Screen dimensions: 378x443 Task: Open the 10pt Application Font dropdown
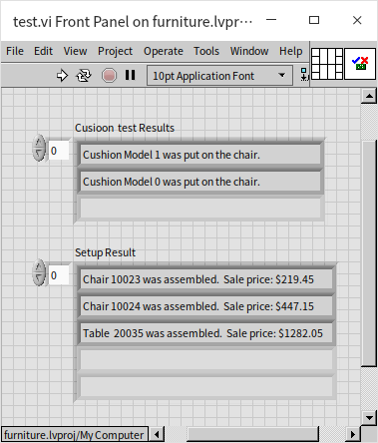(x=219, y=76)
